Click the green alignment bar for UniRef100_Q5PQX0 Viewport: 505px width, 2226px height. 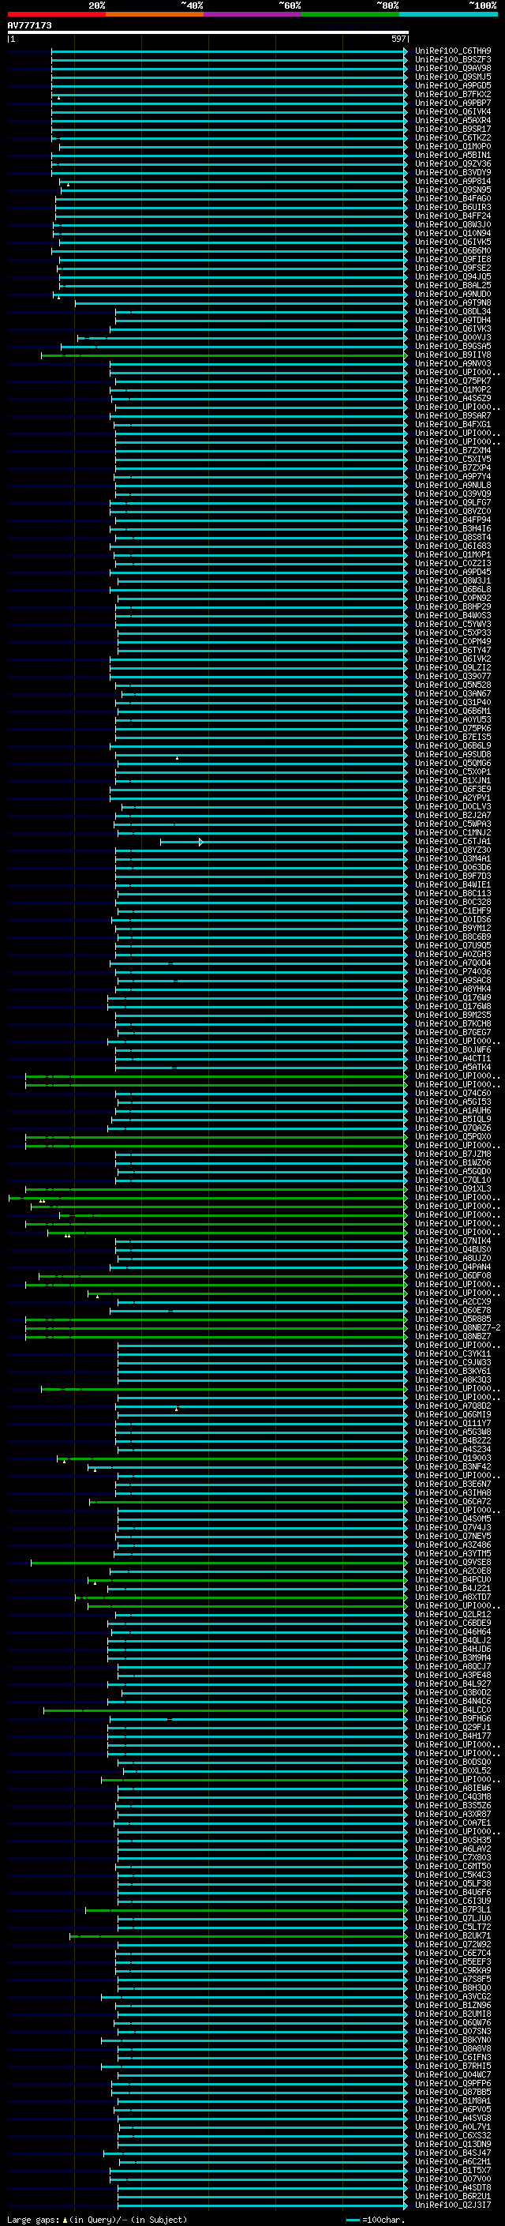point(216,1137)
